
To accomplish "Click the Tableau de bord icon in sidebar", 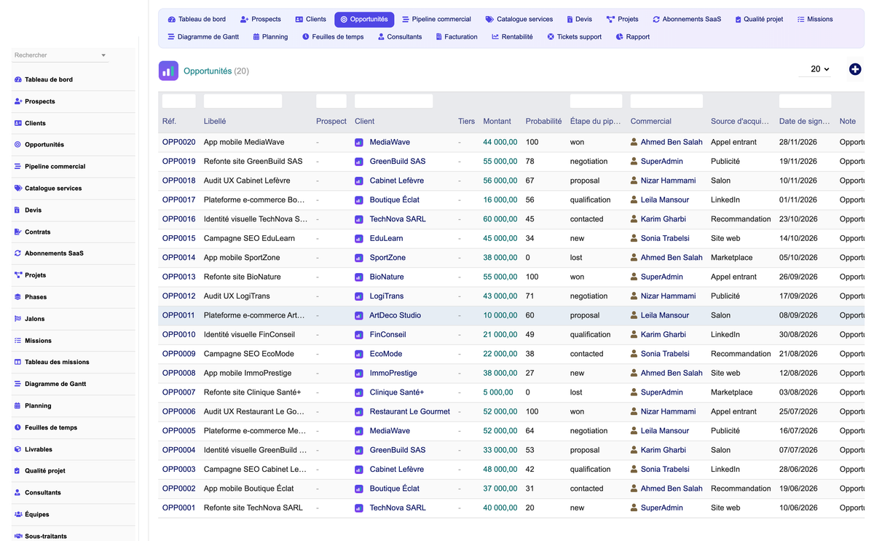I will point(18,79).
